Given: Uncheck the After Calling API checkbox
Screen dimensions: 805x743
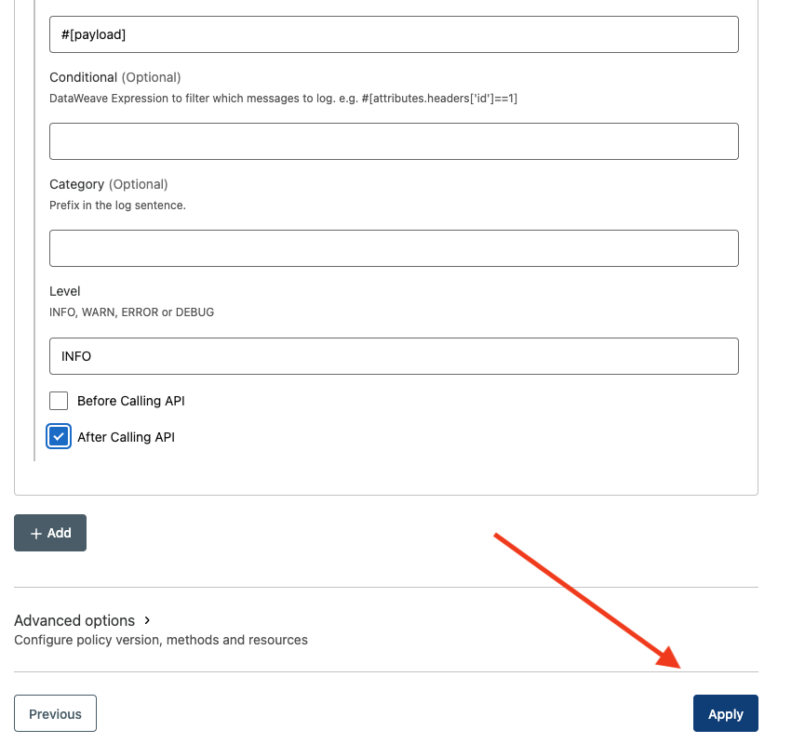Looking at the screenshot, I should click(59, 437).
